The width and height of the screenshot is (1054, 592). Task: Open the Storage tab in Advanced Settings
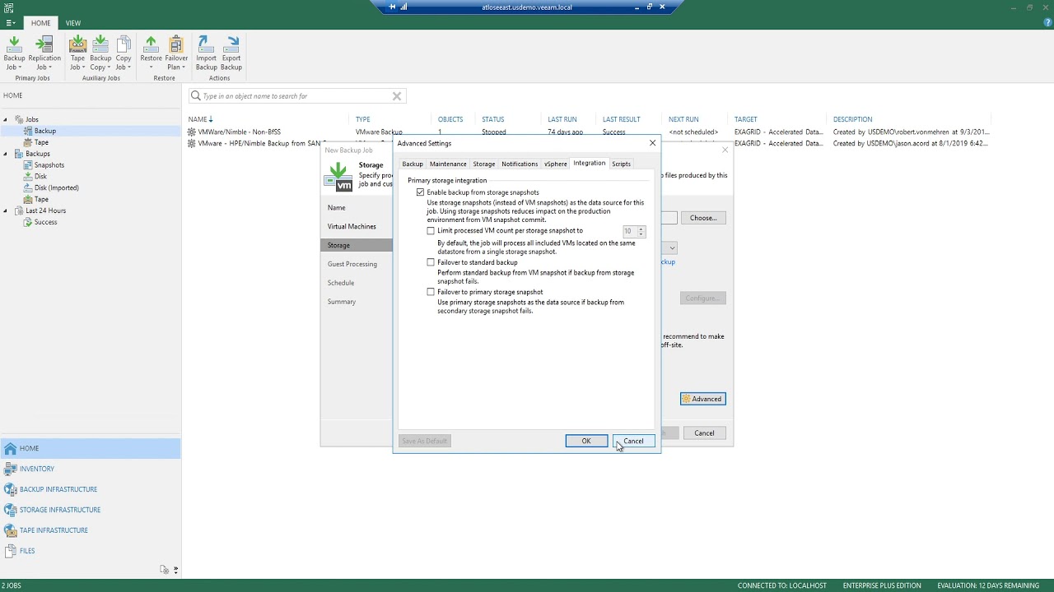point(484,164)
